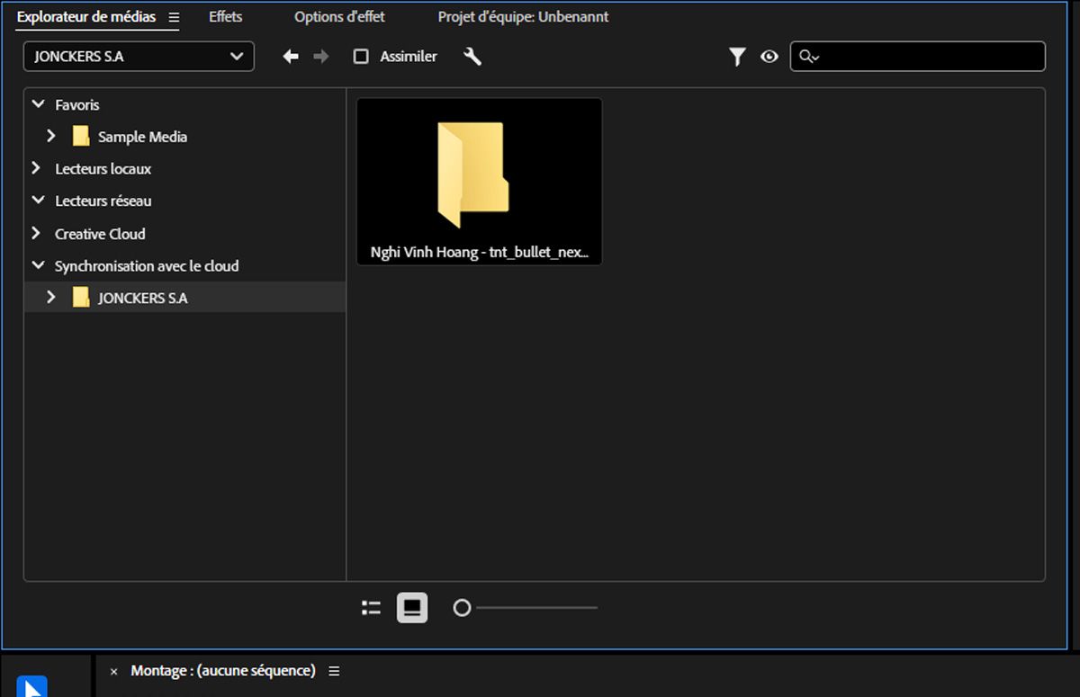Open the Projet d'équipe: Unbenannt tab
This screenshot has height=697, width=1080.
pos(523,17)
